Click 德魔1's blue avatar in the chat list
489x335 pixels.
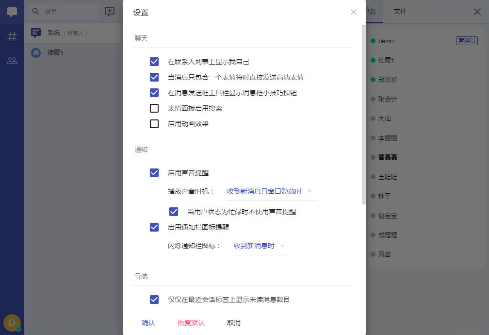click(35, 52)
